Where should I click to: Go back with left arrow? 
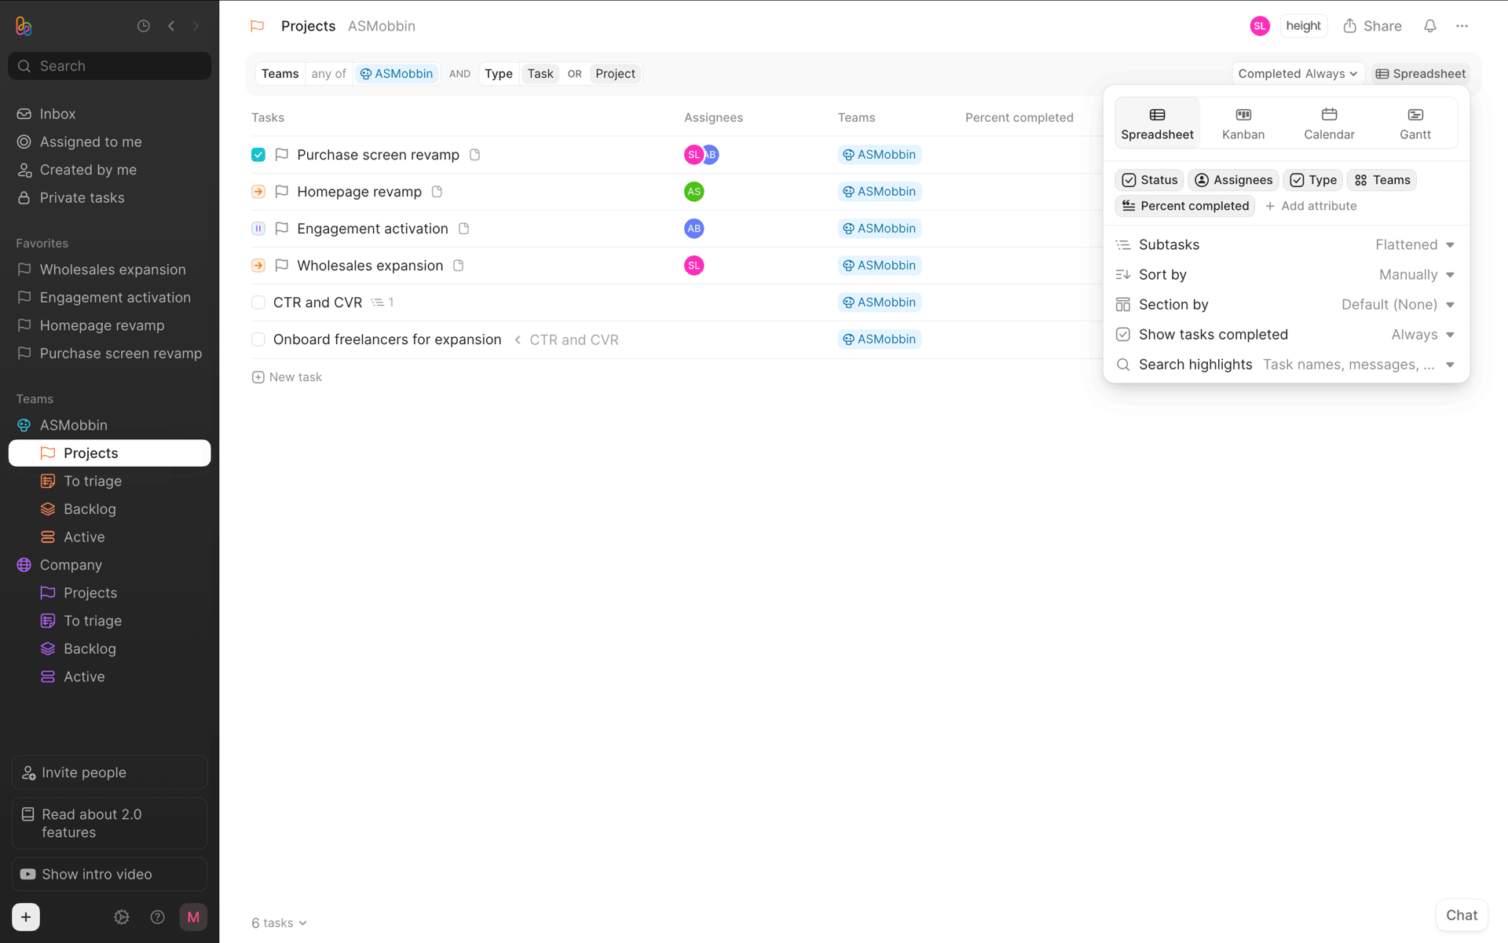pos(171,26)
